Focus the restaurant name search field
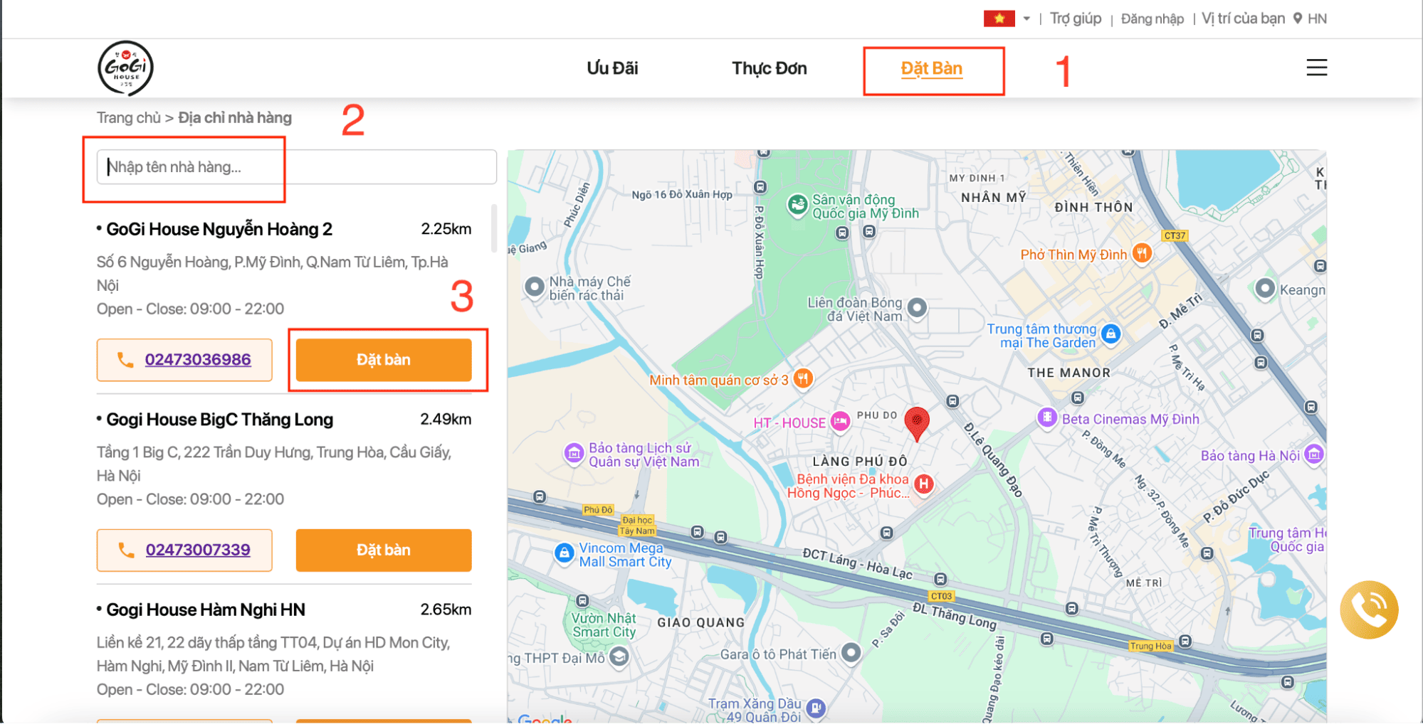 coord(297,167)
